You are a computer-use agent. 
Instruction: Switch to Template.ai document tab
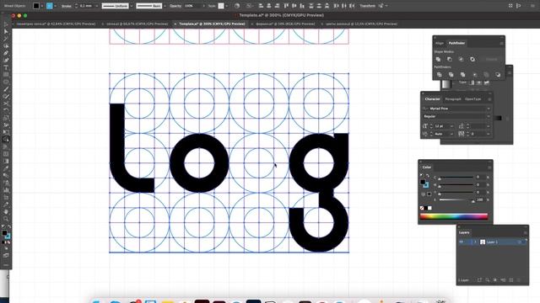pos(212,24)
